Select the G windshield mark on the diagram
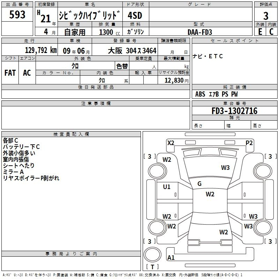 (x=199, y=184)
